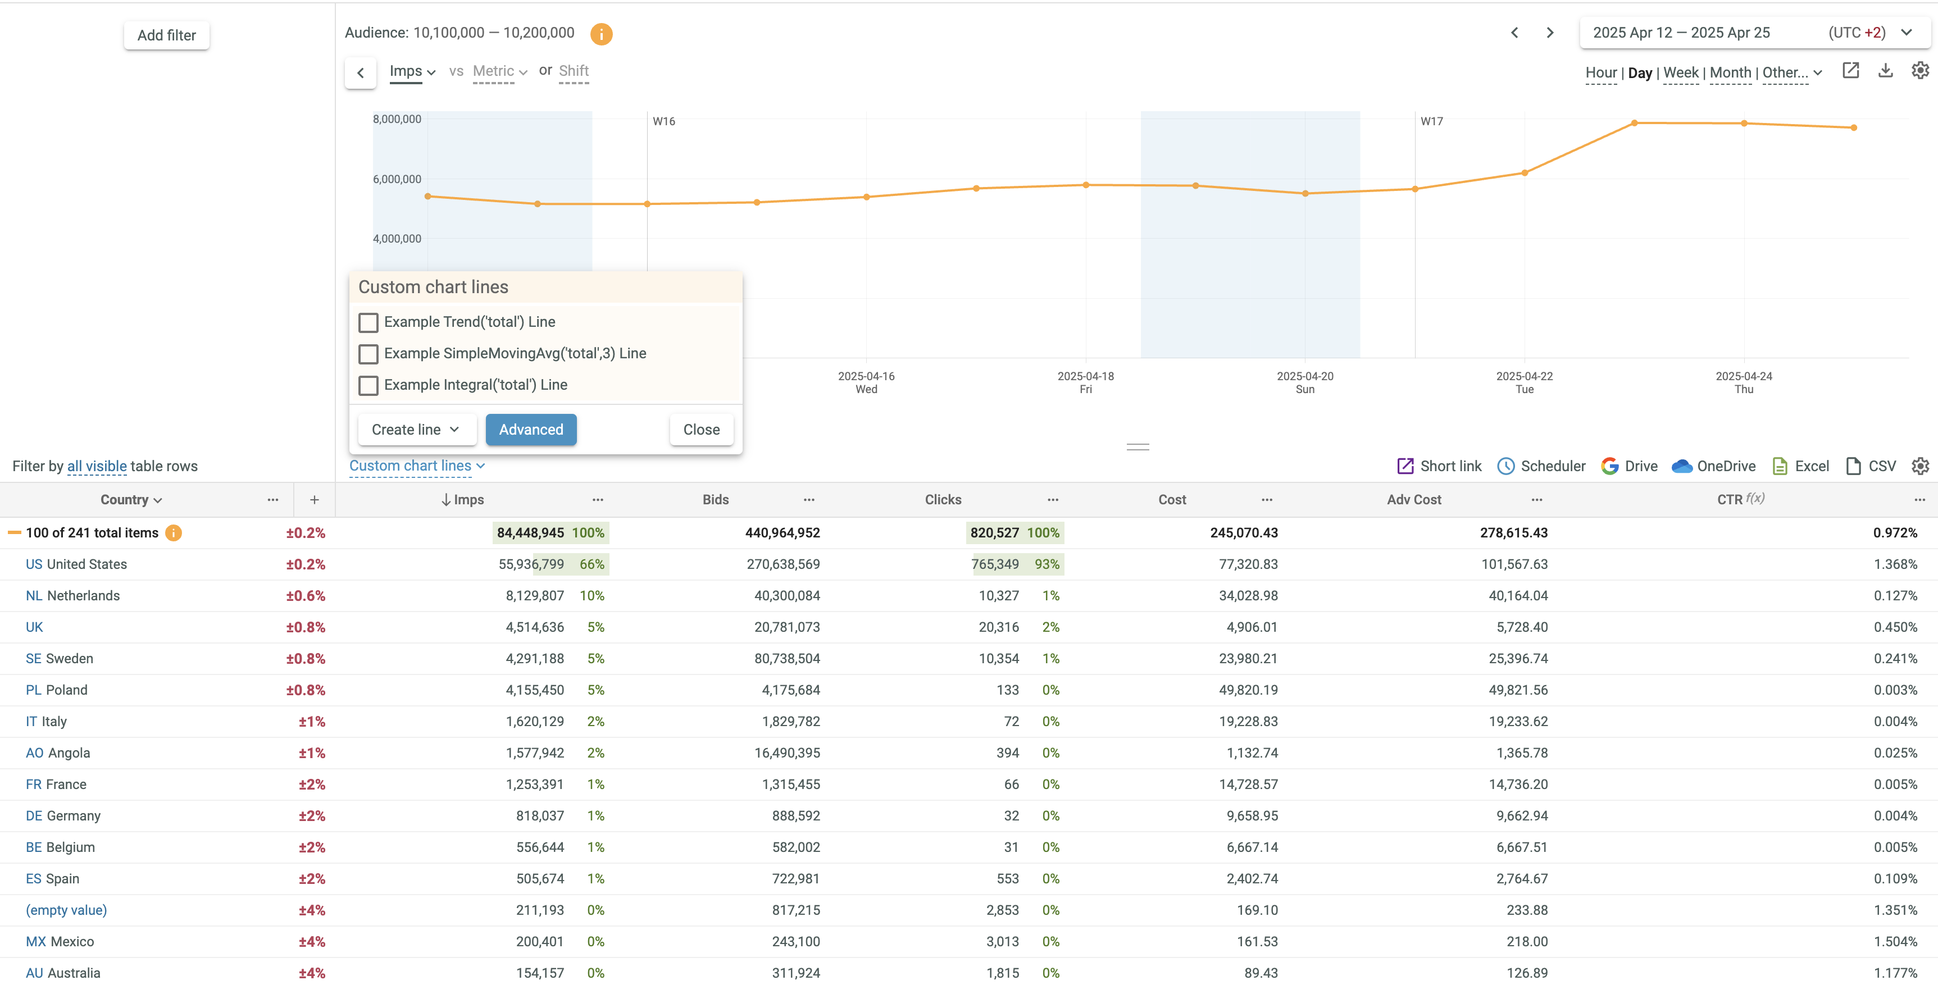The image size is (1938, 985).
Task: Open table settings gear icon
Action: (1920, 466)
